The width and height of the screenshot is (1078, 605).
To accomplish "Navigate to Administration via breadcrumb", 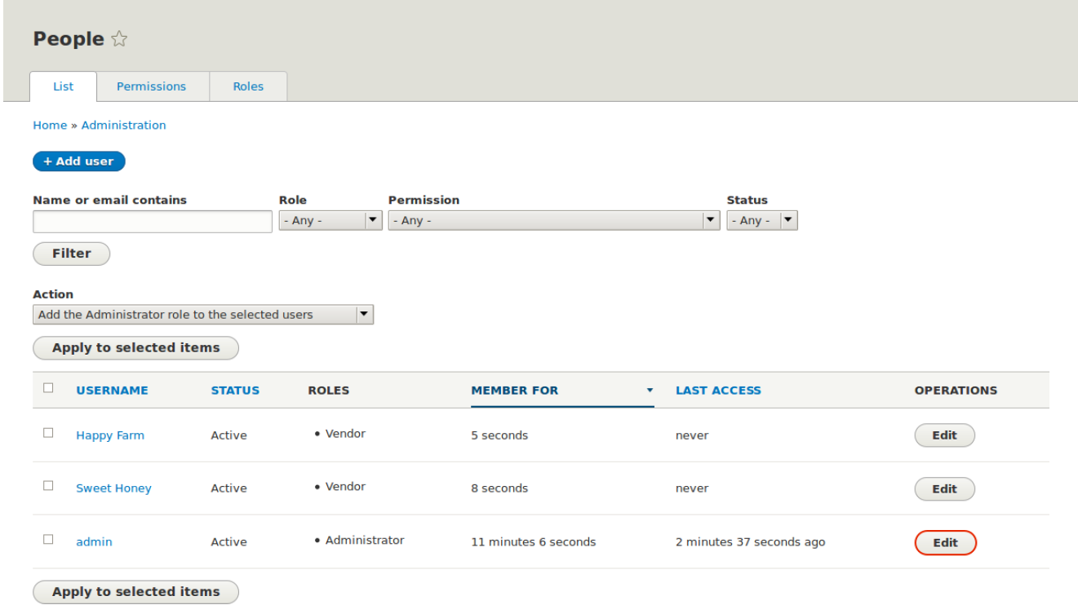I will 123,125.
